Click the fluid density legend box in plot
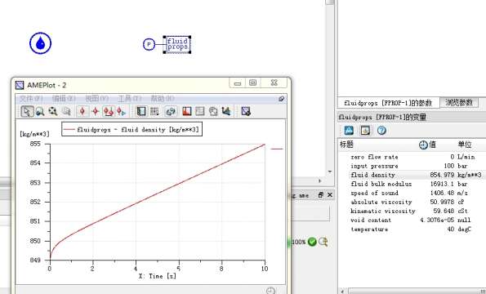This screenshot has height=294, width=486. click(132, 129)
